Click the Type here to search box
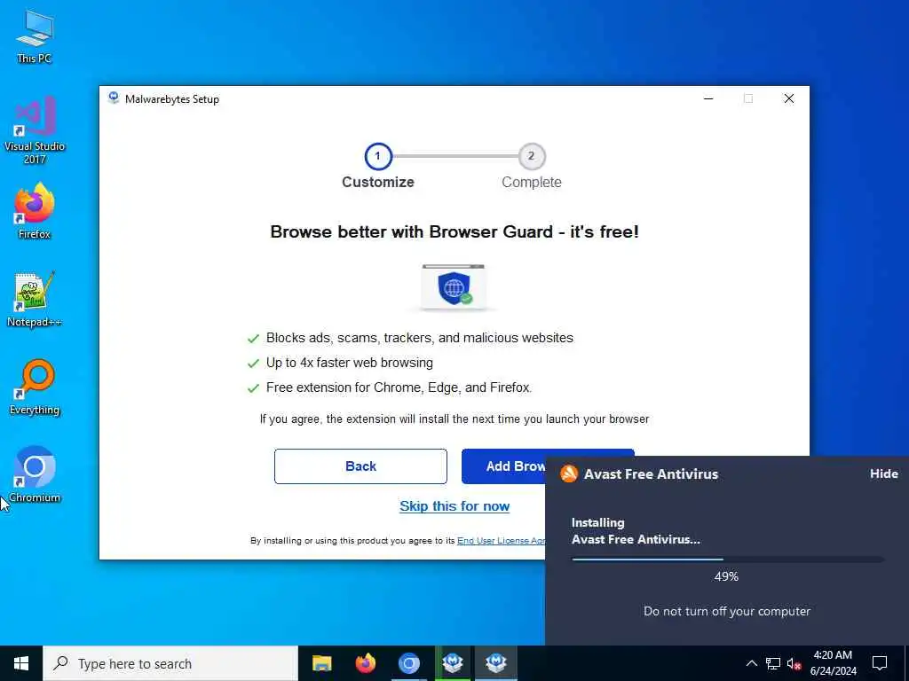This screenshot has height=681, width=909. pos(170,663)
